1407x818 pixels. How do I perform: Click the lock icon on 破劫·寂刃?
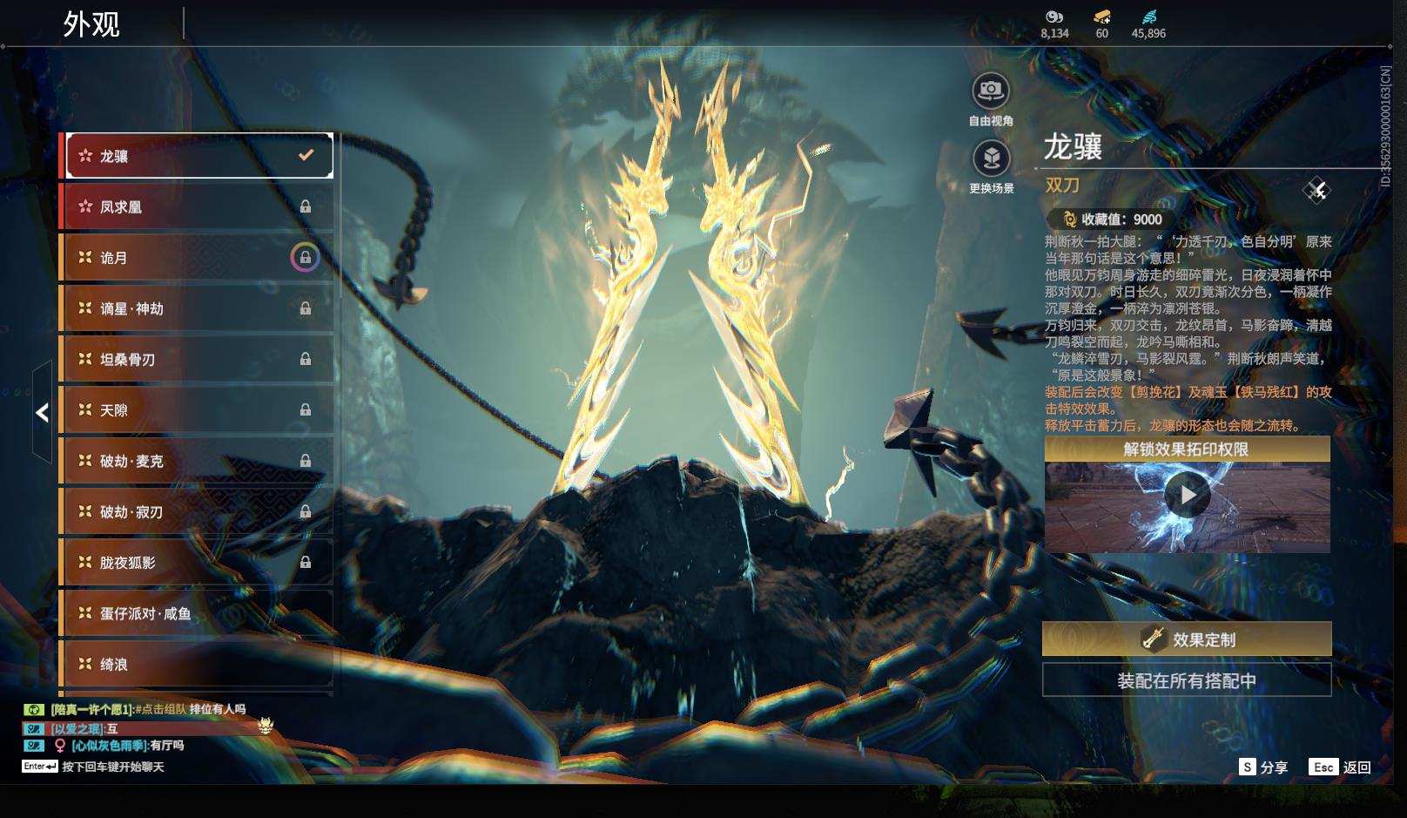(306, 511)
